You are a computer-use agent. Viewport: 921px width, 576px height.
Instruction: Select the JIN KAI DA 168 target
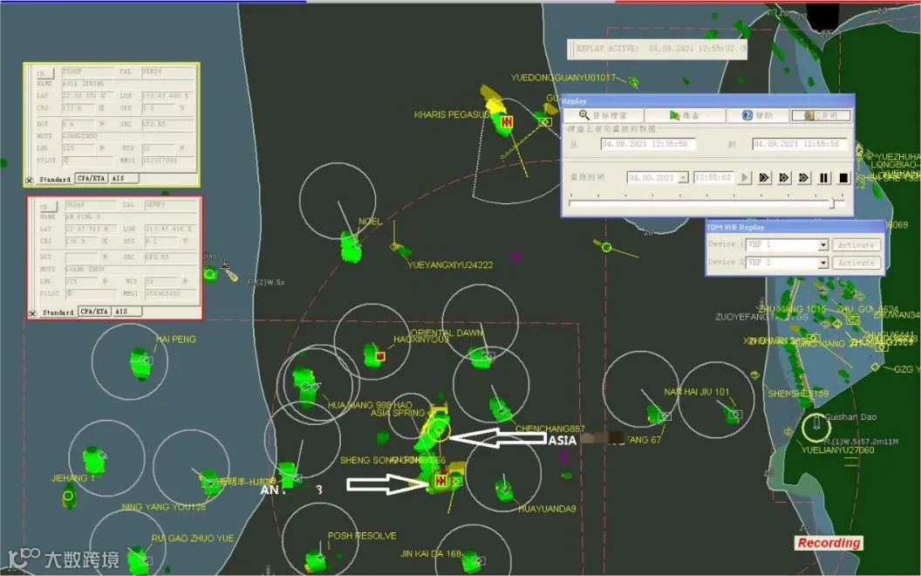[472, 561]
